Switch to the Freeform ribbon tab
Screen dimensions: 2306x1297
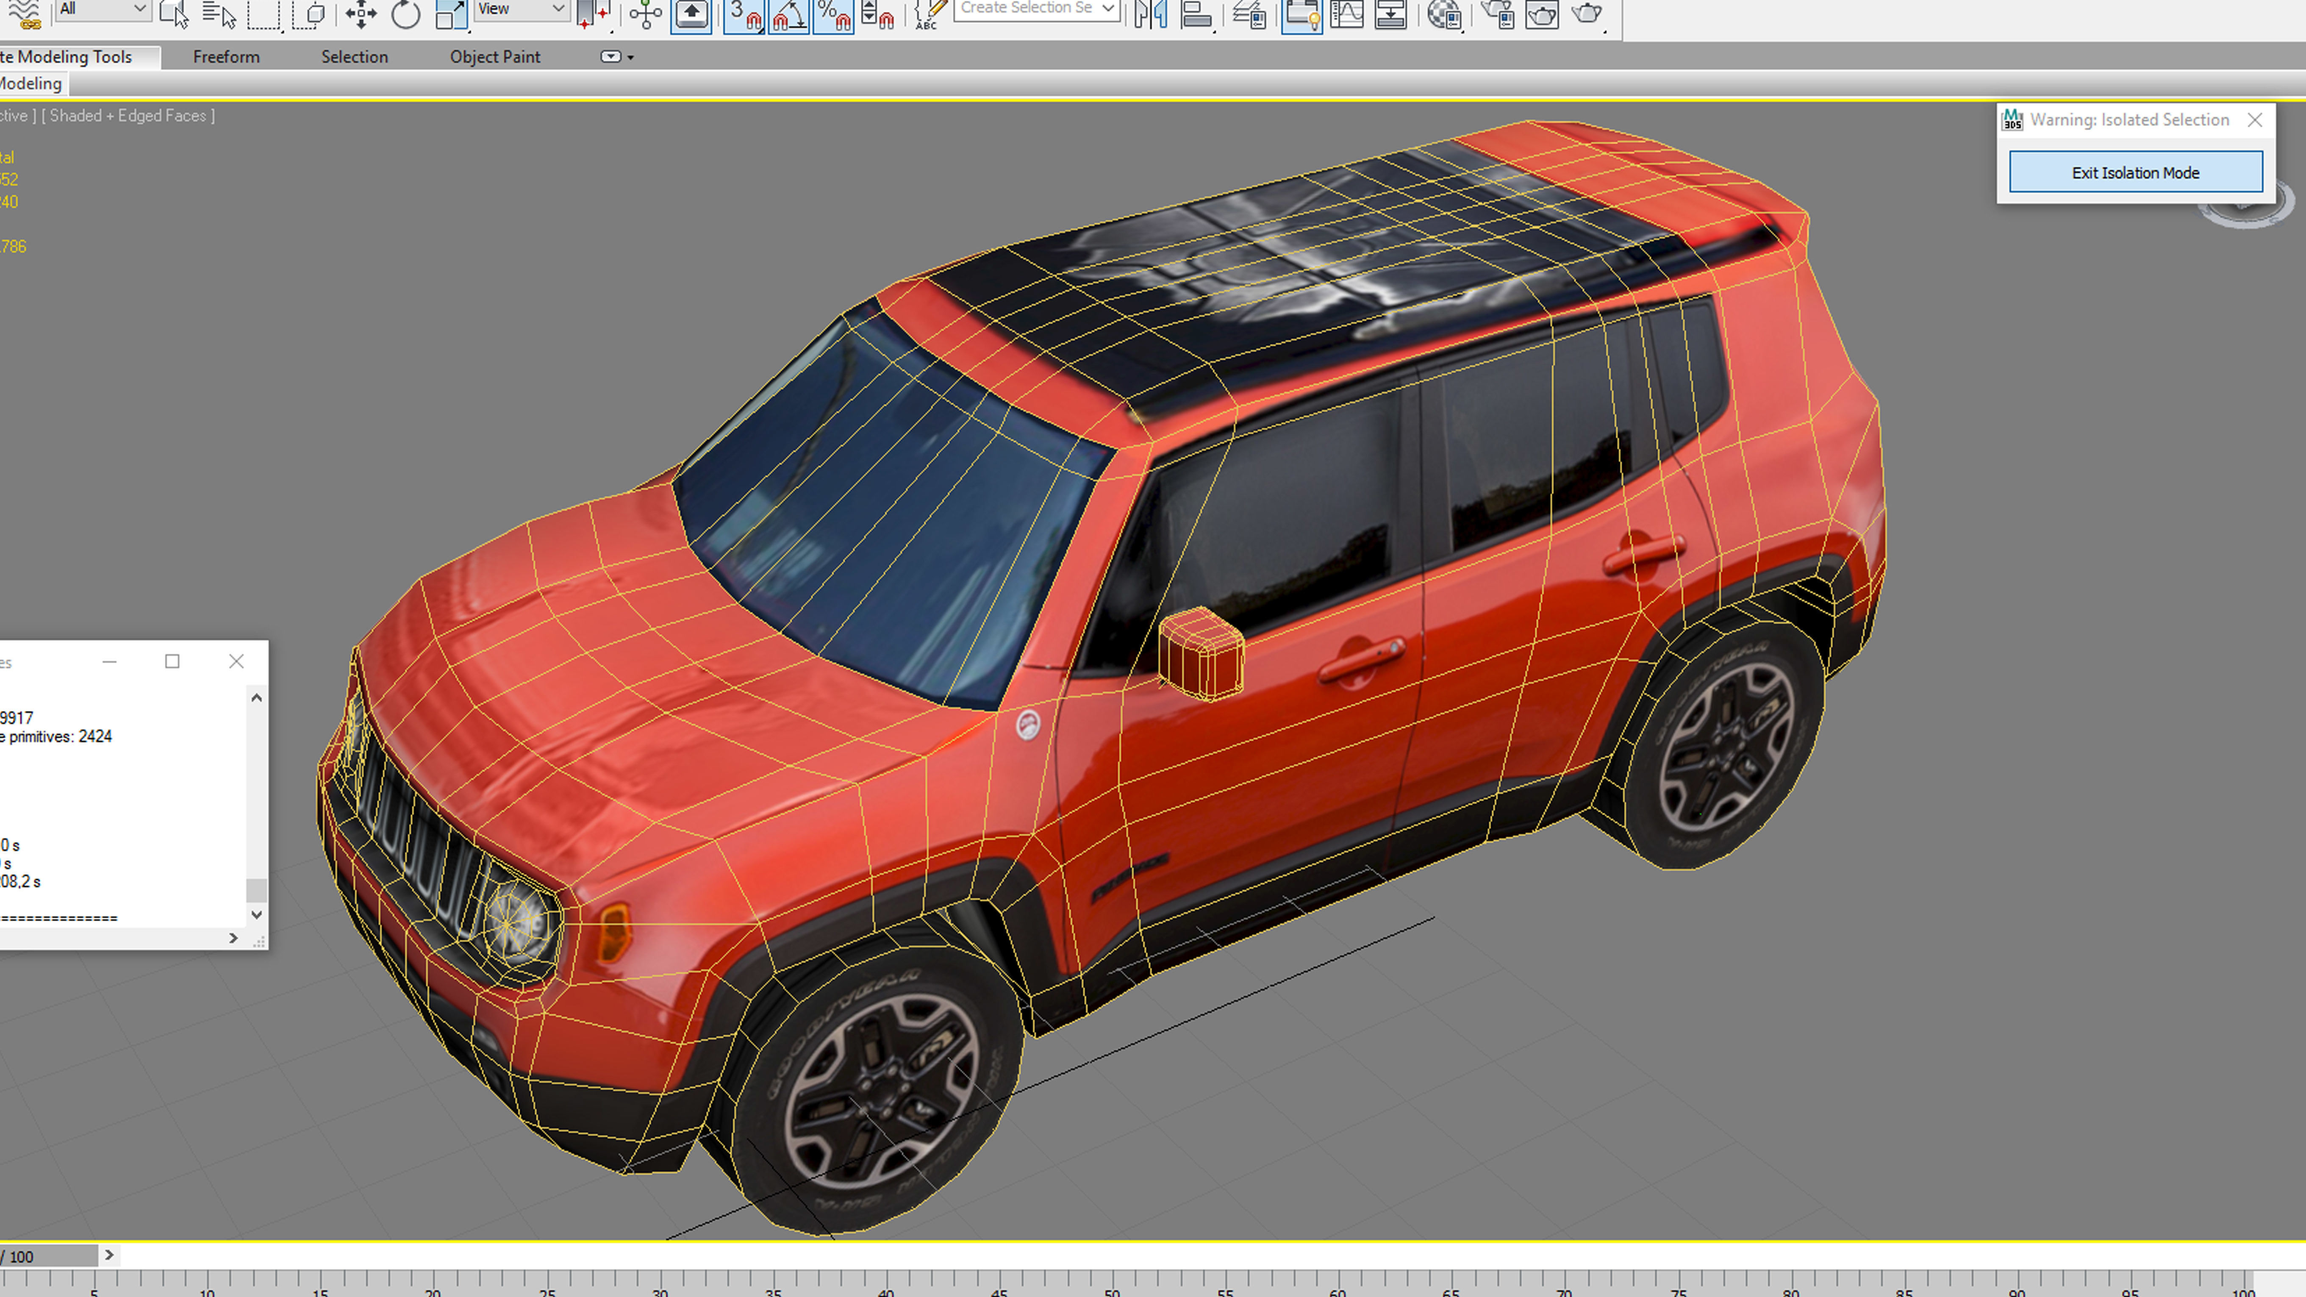(225, 56)
